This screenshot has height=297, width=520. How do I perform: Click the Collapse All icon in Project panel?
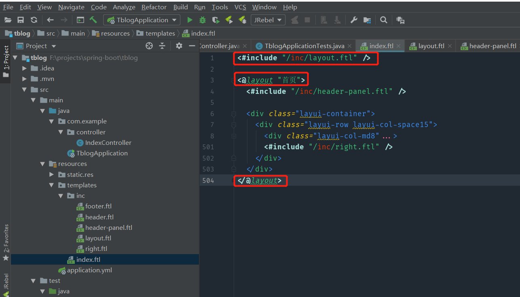162,46
